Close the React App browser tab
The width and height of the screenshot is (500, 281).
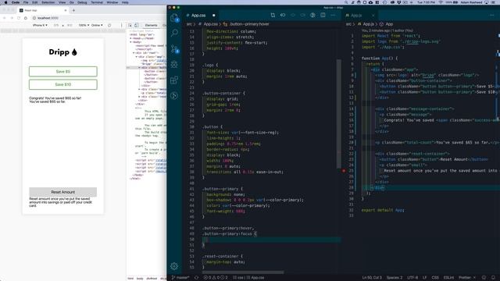tap(66, 10)
